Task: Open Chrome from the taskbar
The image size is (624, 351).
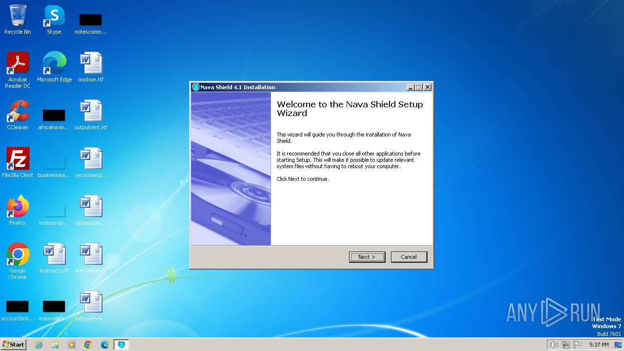Action: point(88,345)
